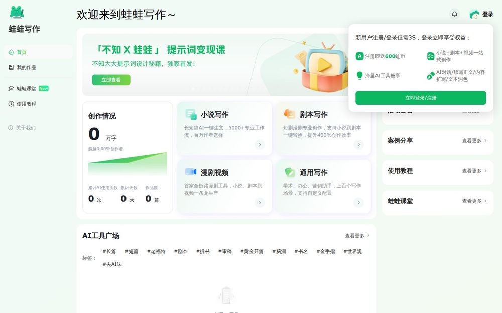The width and height of the screenshot is (502, 313).
Task: Click the green writing-trend chart in 创作情况
Action: click(x=128, y=164)
